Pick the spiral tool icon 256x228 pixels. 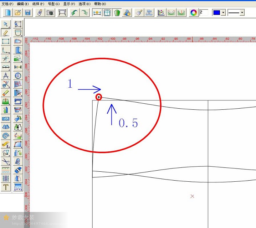[6, 136]
